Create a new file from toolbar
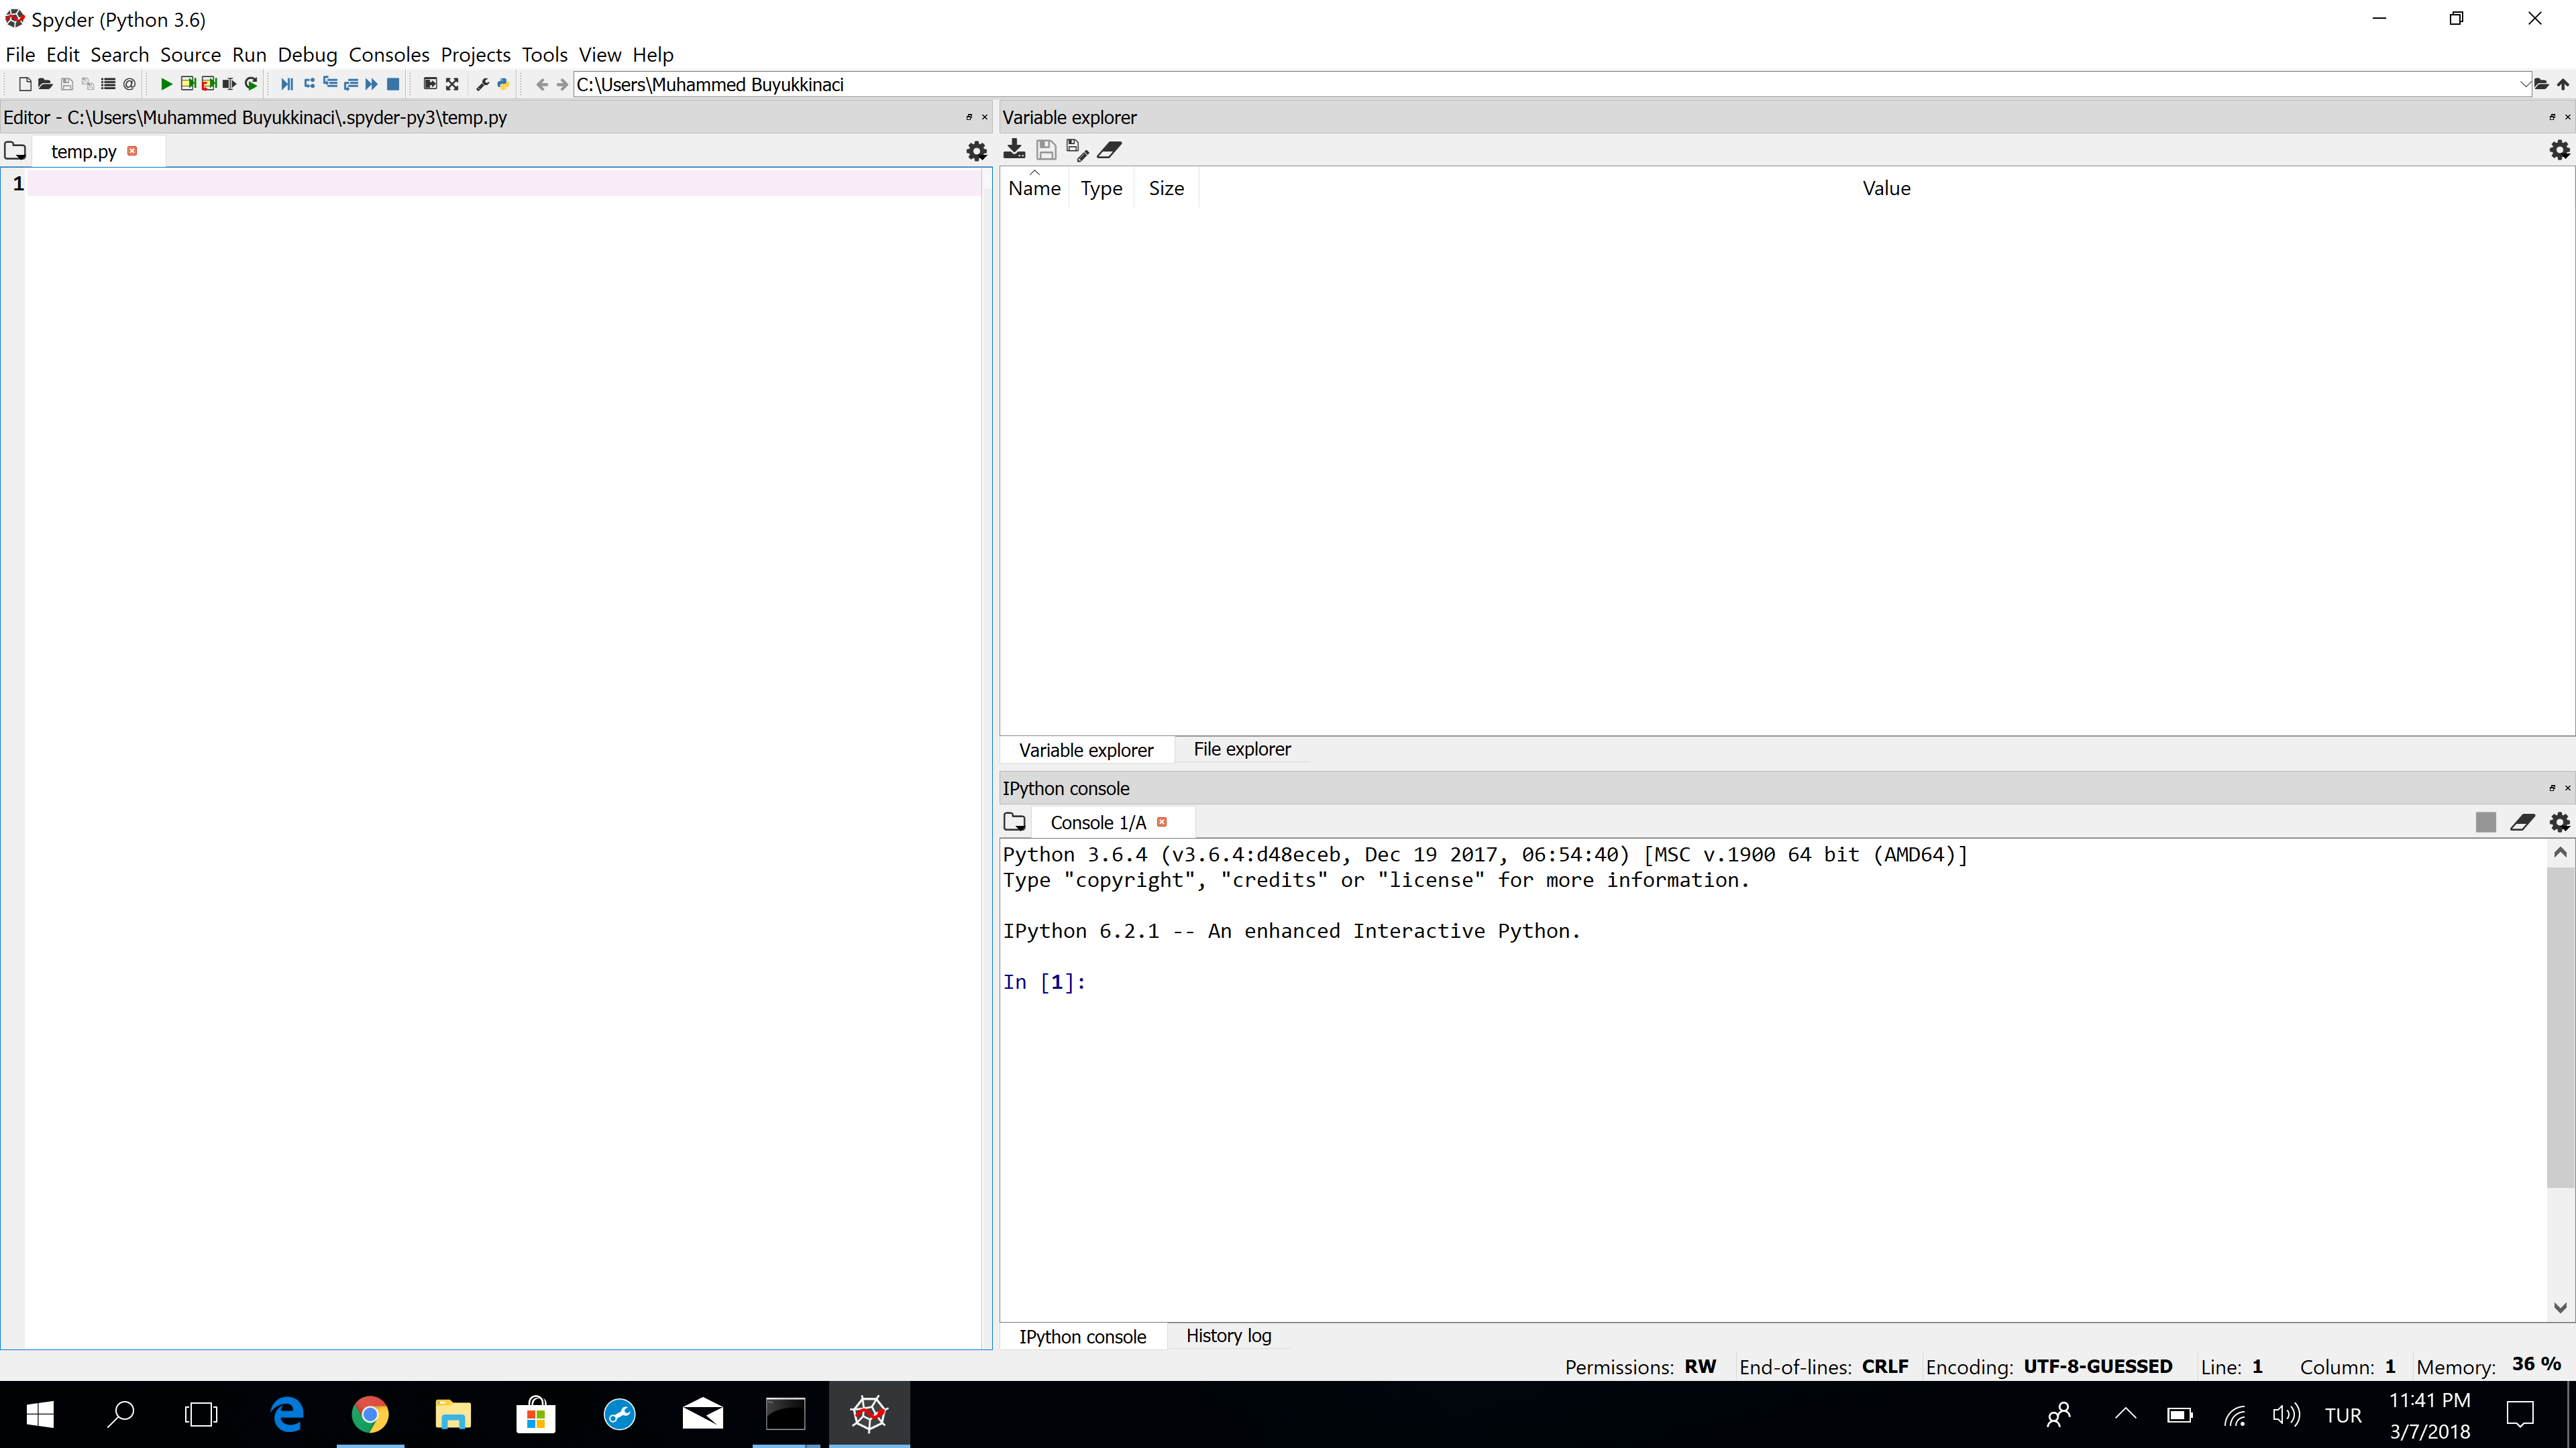The image size is (2576, 1448). (25, 85)
